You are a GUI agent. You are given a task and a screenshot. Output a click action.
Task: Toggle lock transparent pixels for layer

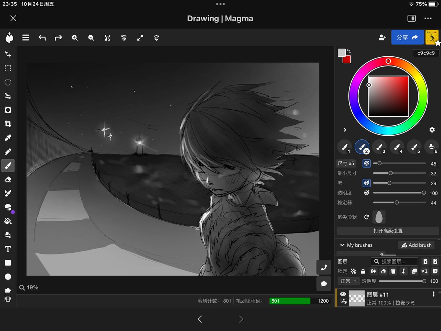[x=353, y=271]
